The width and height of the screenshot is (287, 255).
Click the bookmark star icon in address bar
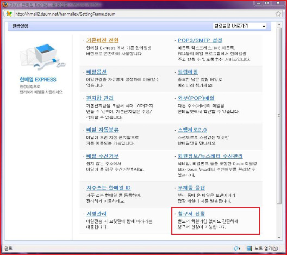click(x=278, y=14)
